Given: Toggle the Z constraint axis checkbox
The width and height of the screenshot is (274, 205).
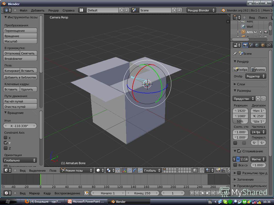Looking at the screenshot, I should click(6, 148).
